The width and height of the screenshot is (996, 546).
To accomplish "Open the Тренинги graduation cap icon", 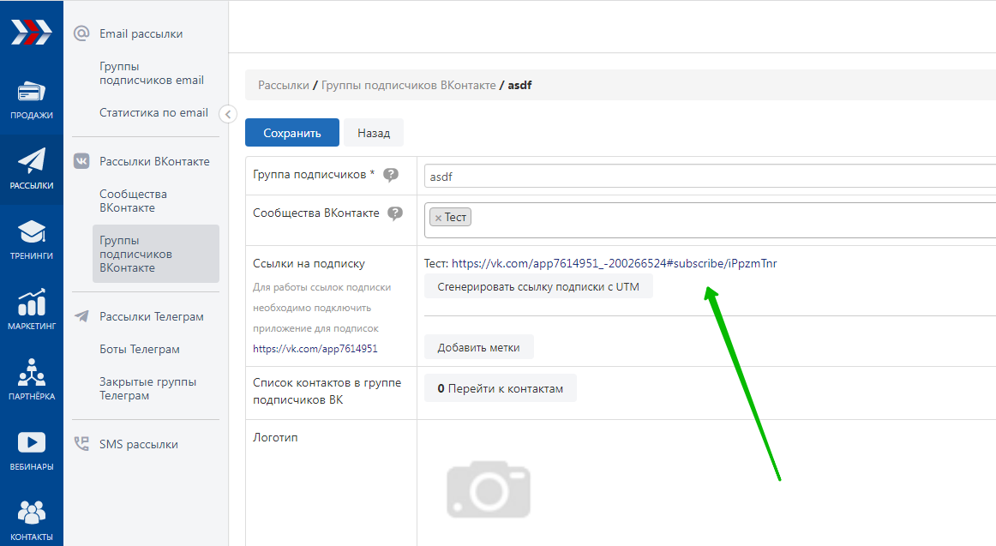I will (32, 232).
